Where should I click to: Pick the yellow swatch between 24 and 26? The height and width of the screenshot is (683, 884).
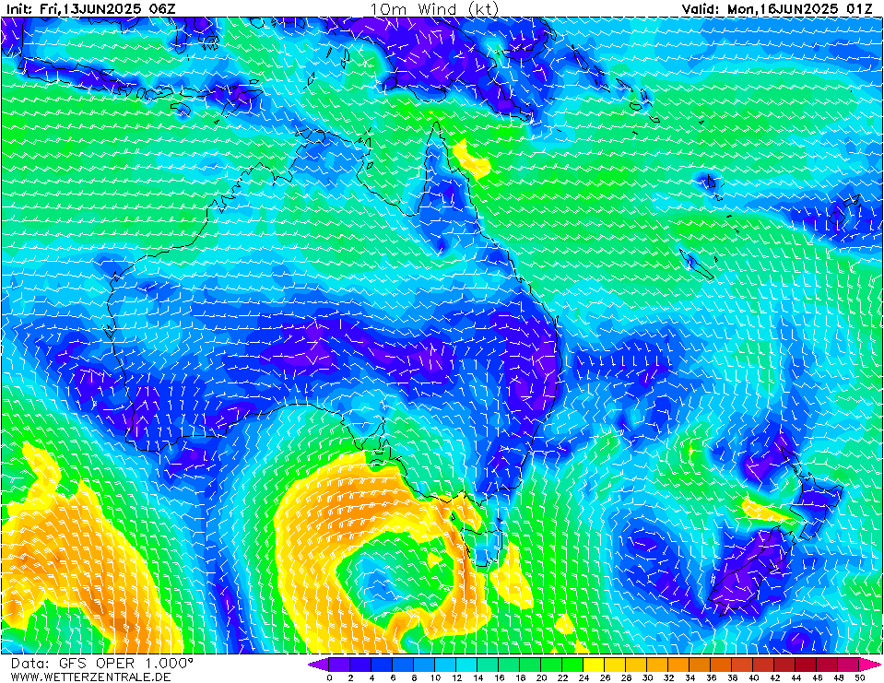(594, 665)
